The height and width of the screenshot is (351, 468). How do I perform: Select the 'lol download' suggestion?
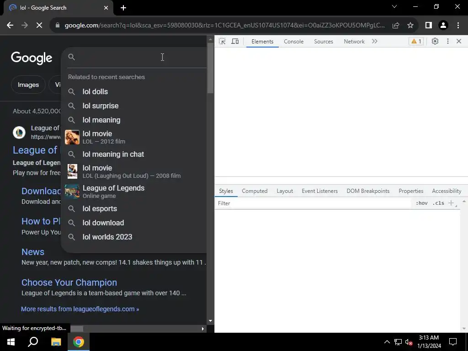tap(134, 223)
